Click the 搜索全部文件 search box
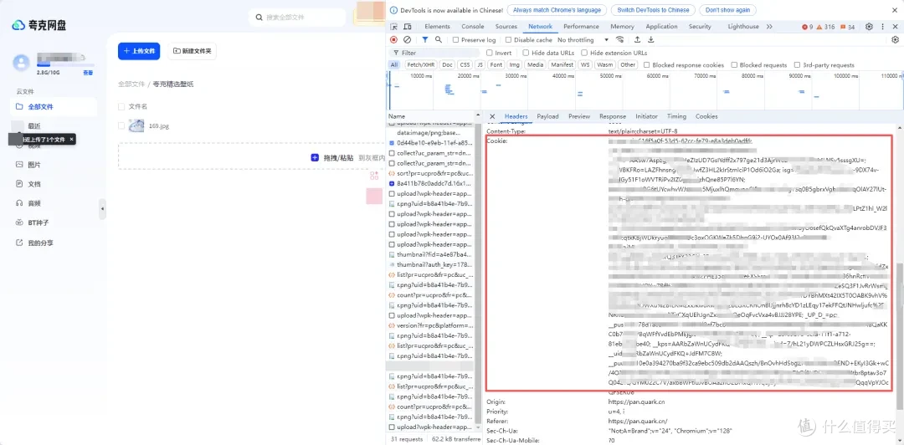The image size is (904, 445). coord(297,18)
